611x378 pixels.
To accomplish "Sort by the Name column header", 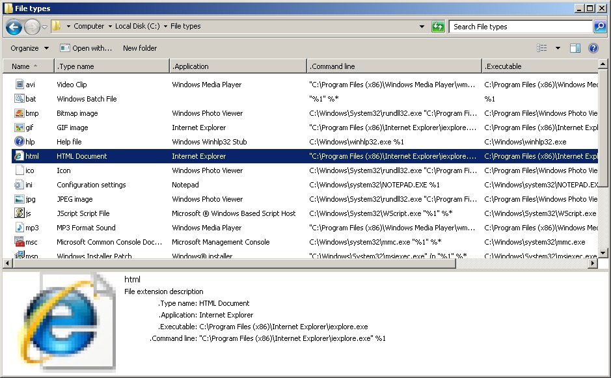I will tap(29, 66).
